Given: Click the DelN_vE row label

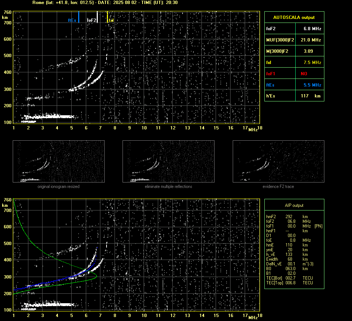Looking at the screenshot, I should pyautogui.click(x=274, y=264).
